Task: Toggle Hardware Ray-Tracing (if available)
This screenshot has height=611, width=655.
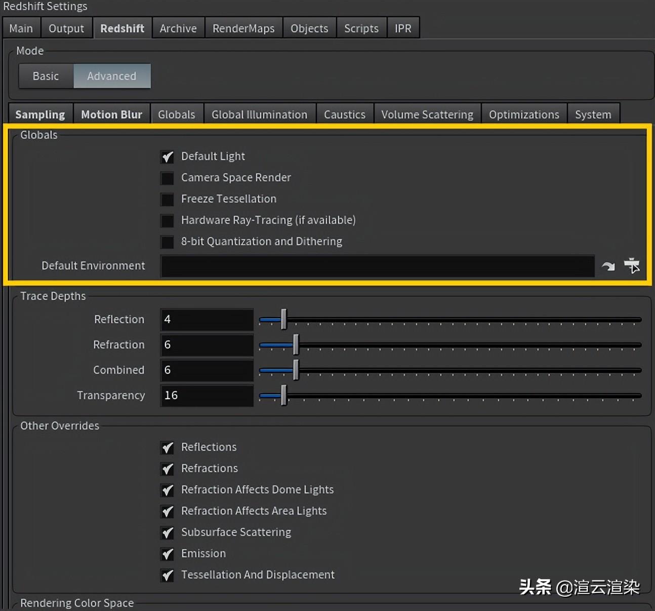Action: point(167,220)
